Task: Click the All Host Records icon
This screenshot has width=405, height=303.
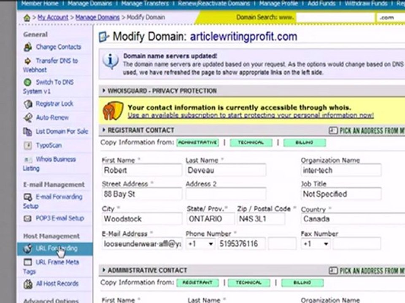Action: point(28,284)
